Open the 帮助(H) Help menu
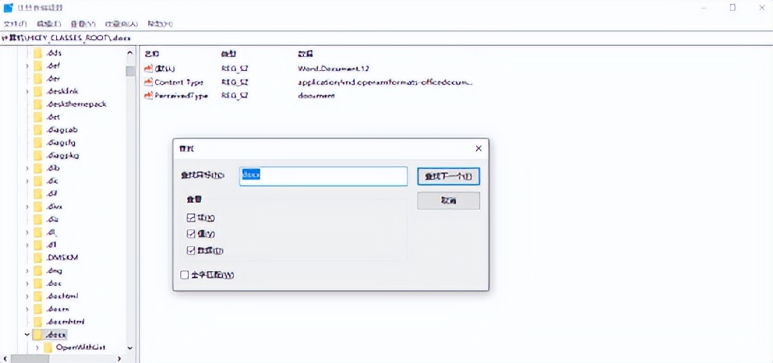This screenshot has height=363, width=773. (x=160, y=24)
